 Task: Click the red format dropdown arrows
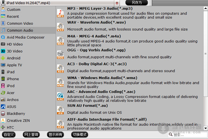[x=117, y=3]
